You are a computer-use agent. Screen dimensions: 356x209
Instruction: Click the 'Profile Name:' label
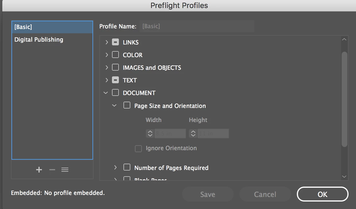pyautogui.click(x=118, y=26)
